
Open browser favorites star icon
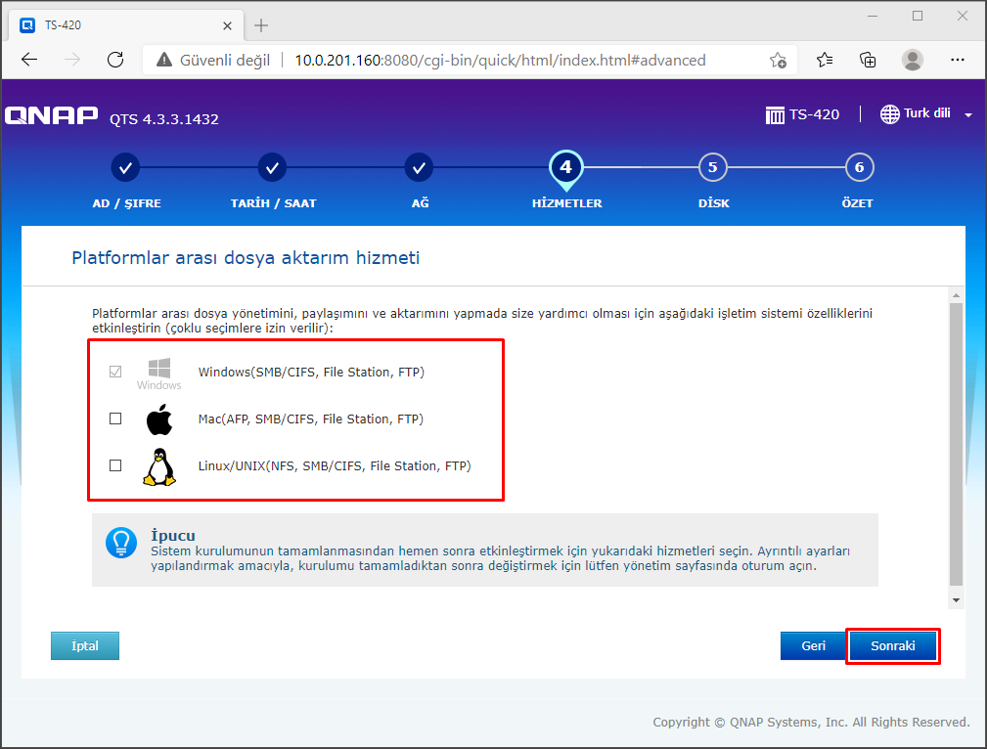[x=824, y=60]
